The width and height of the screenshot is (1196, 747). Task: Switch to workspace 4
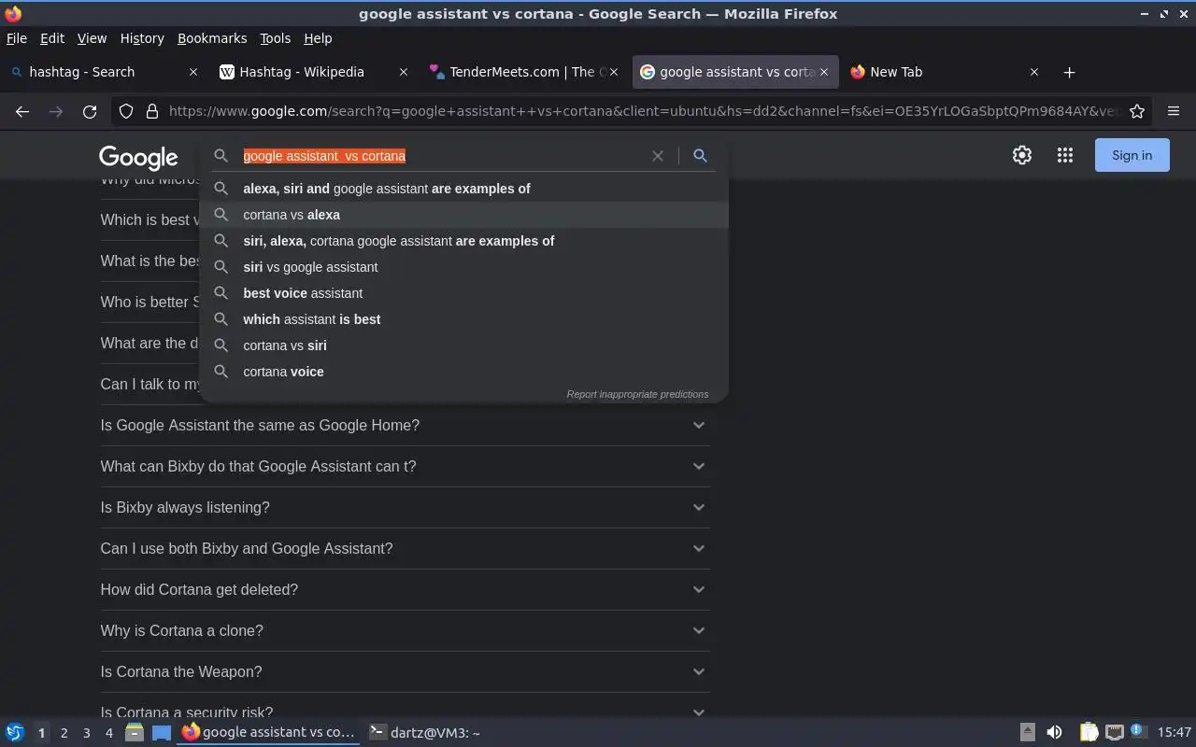pos(108,733)
